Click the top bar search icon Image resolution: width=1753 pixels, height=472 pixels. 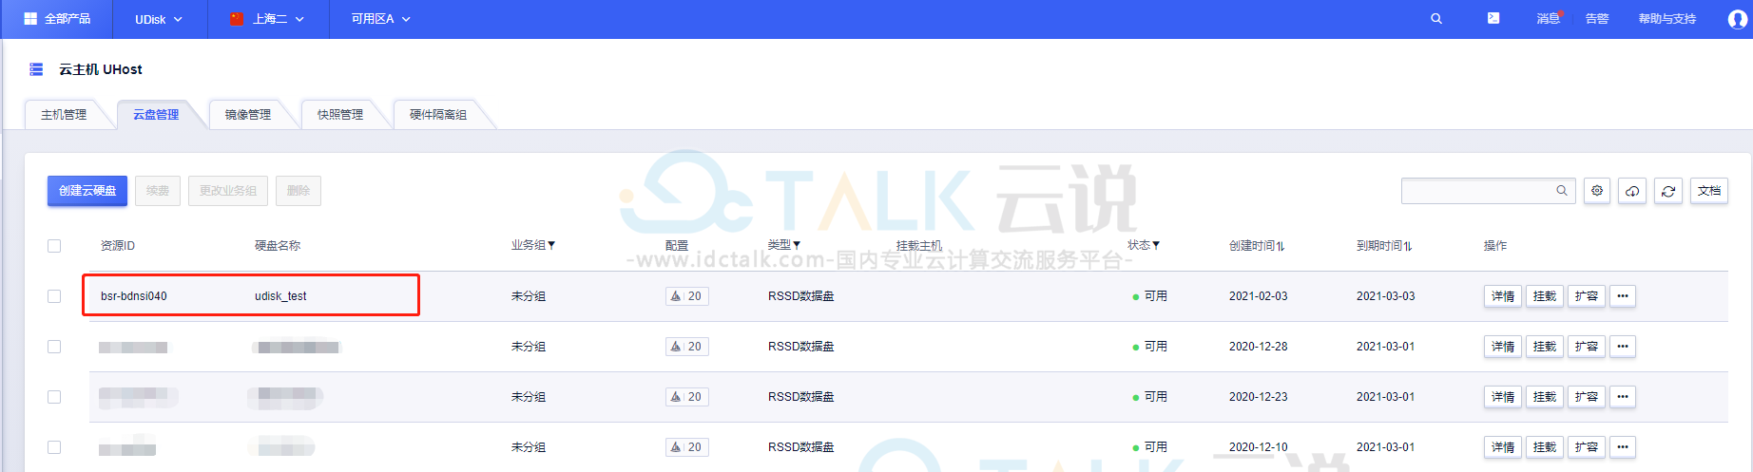tap(1436, 19)
